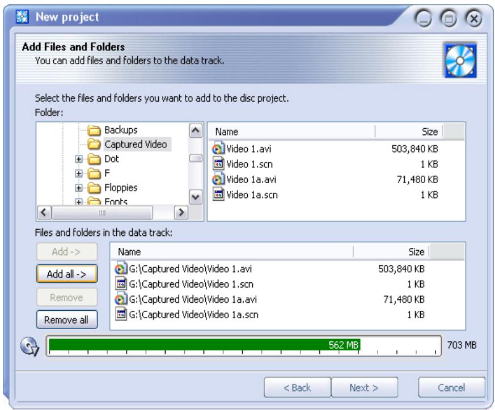Click folder tree scroll right arrow
The width and height of the screenshot is (495, 410).
pos(181,213)
